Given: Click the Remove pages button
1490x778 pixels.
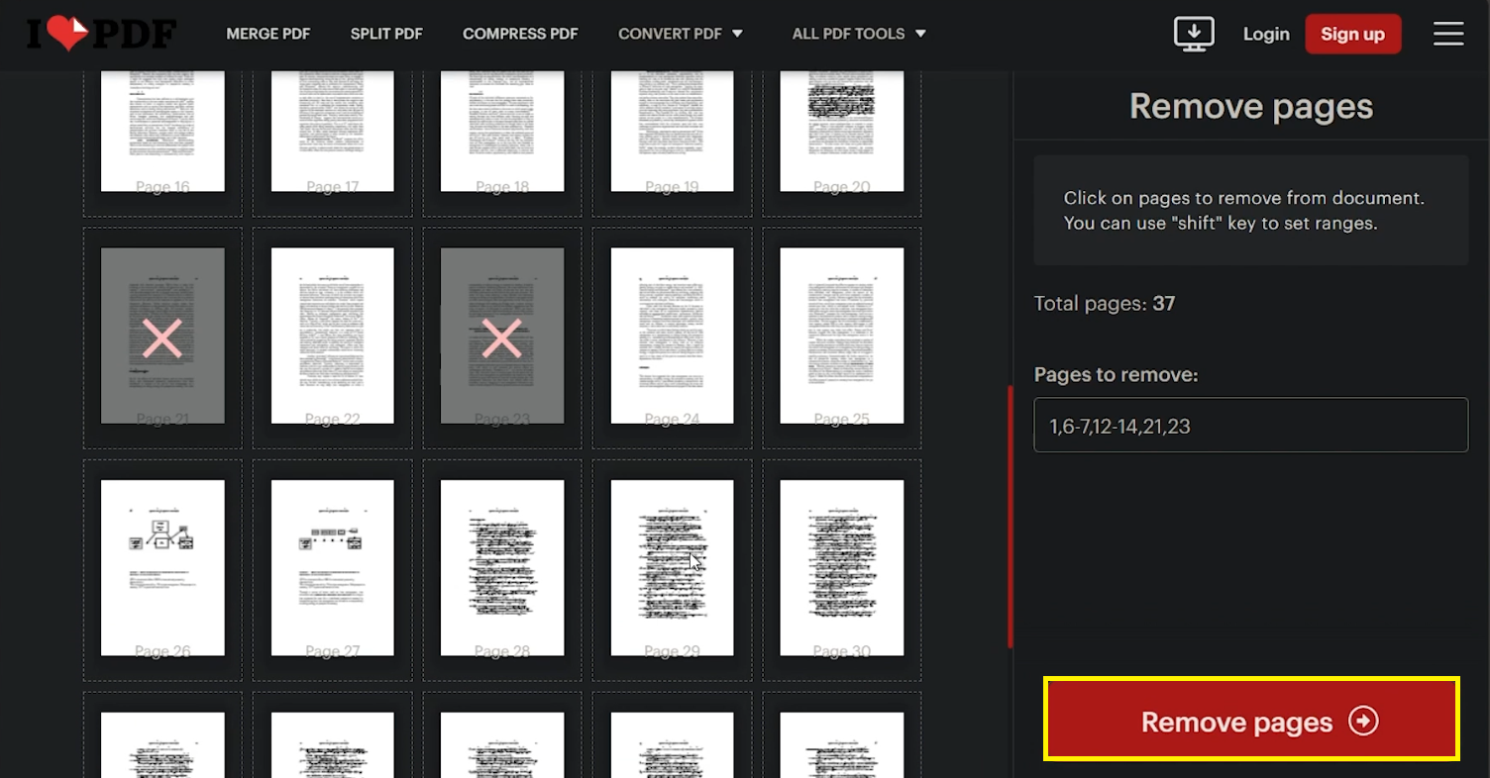Looking at the screenshot, I should point(1250,722).
